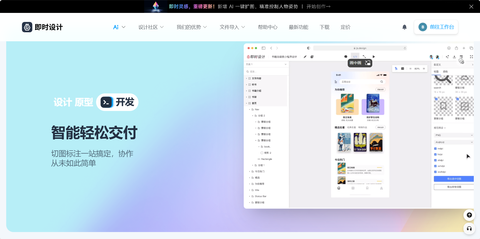This screenshot has height=239, width=480.
Task: Click the 导出所有切图 button
Action: coord(454,187)
